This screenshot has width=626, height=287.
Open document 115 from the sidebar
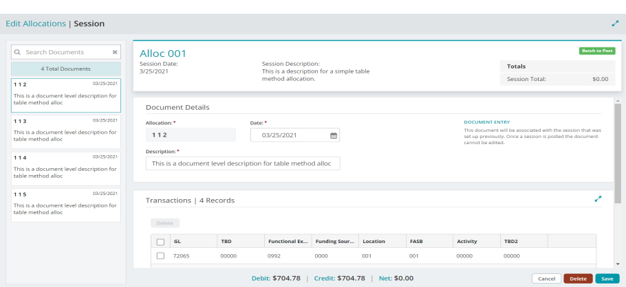tap(66, 205)
